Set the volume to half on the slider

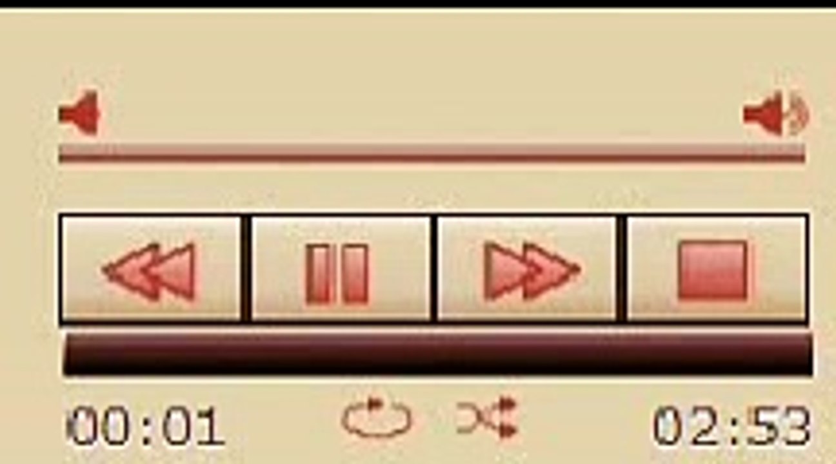click(432, 154)
